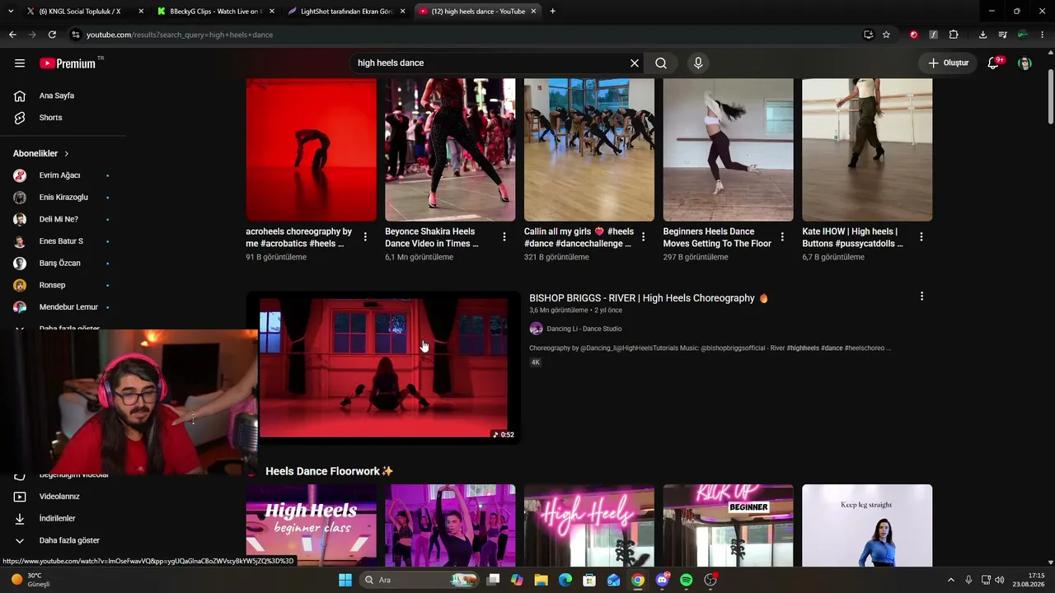The image size is (1055, 593).
Task: Bookmark this page with the star
Action: (886, 35)
